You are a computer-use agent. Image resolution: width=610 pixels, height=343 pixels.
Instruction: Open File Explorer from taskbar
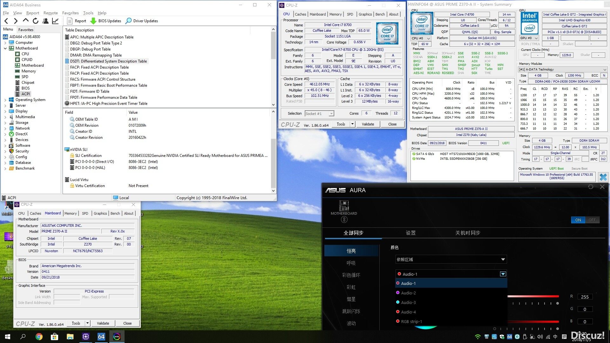click(x=70, y=337)
